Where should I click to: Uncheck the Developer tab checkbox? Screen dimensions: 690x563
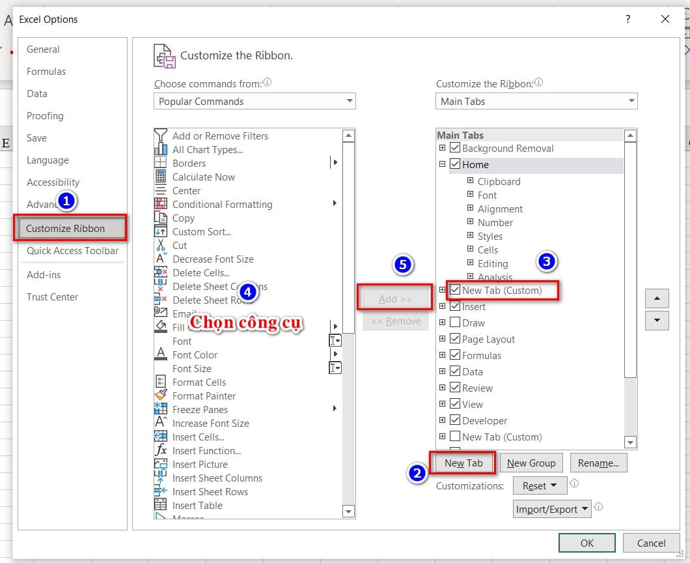[x=456, y=420]
